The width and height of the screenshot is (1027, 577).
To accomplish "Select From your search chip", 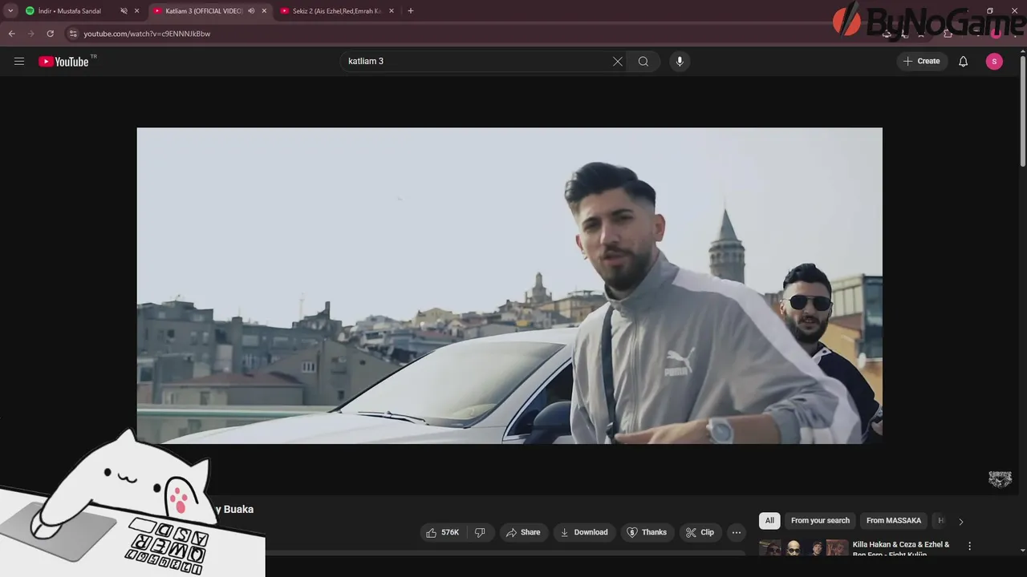I will pyautogui.click(x=820, y=521).
